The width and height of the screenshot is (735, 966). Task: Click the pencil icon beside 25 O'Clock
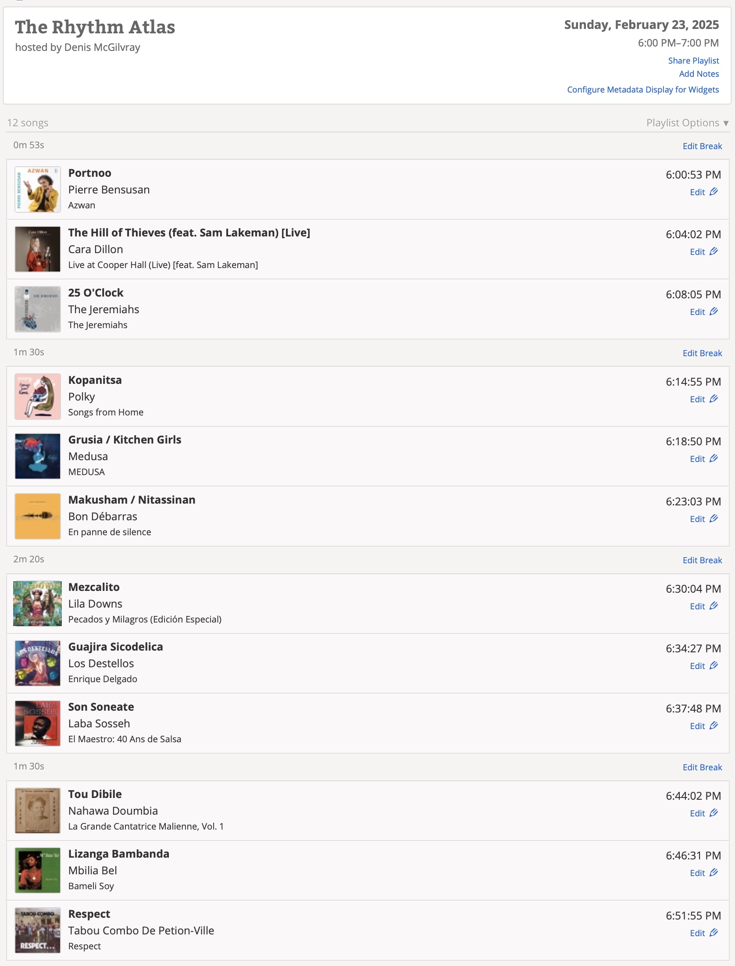714,311
